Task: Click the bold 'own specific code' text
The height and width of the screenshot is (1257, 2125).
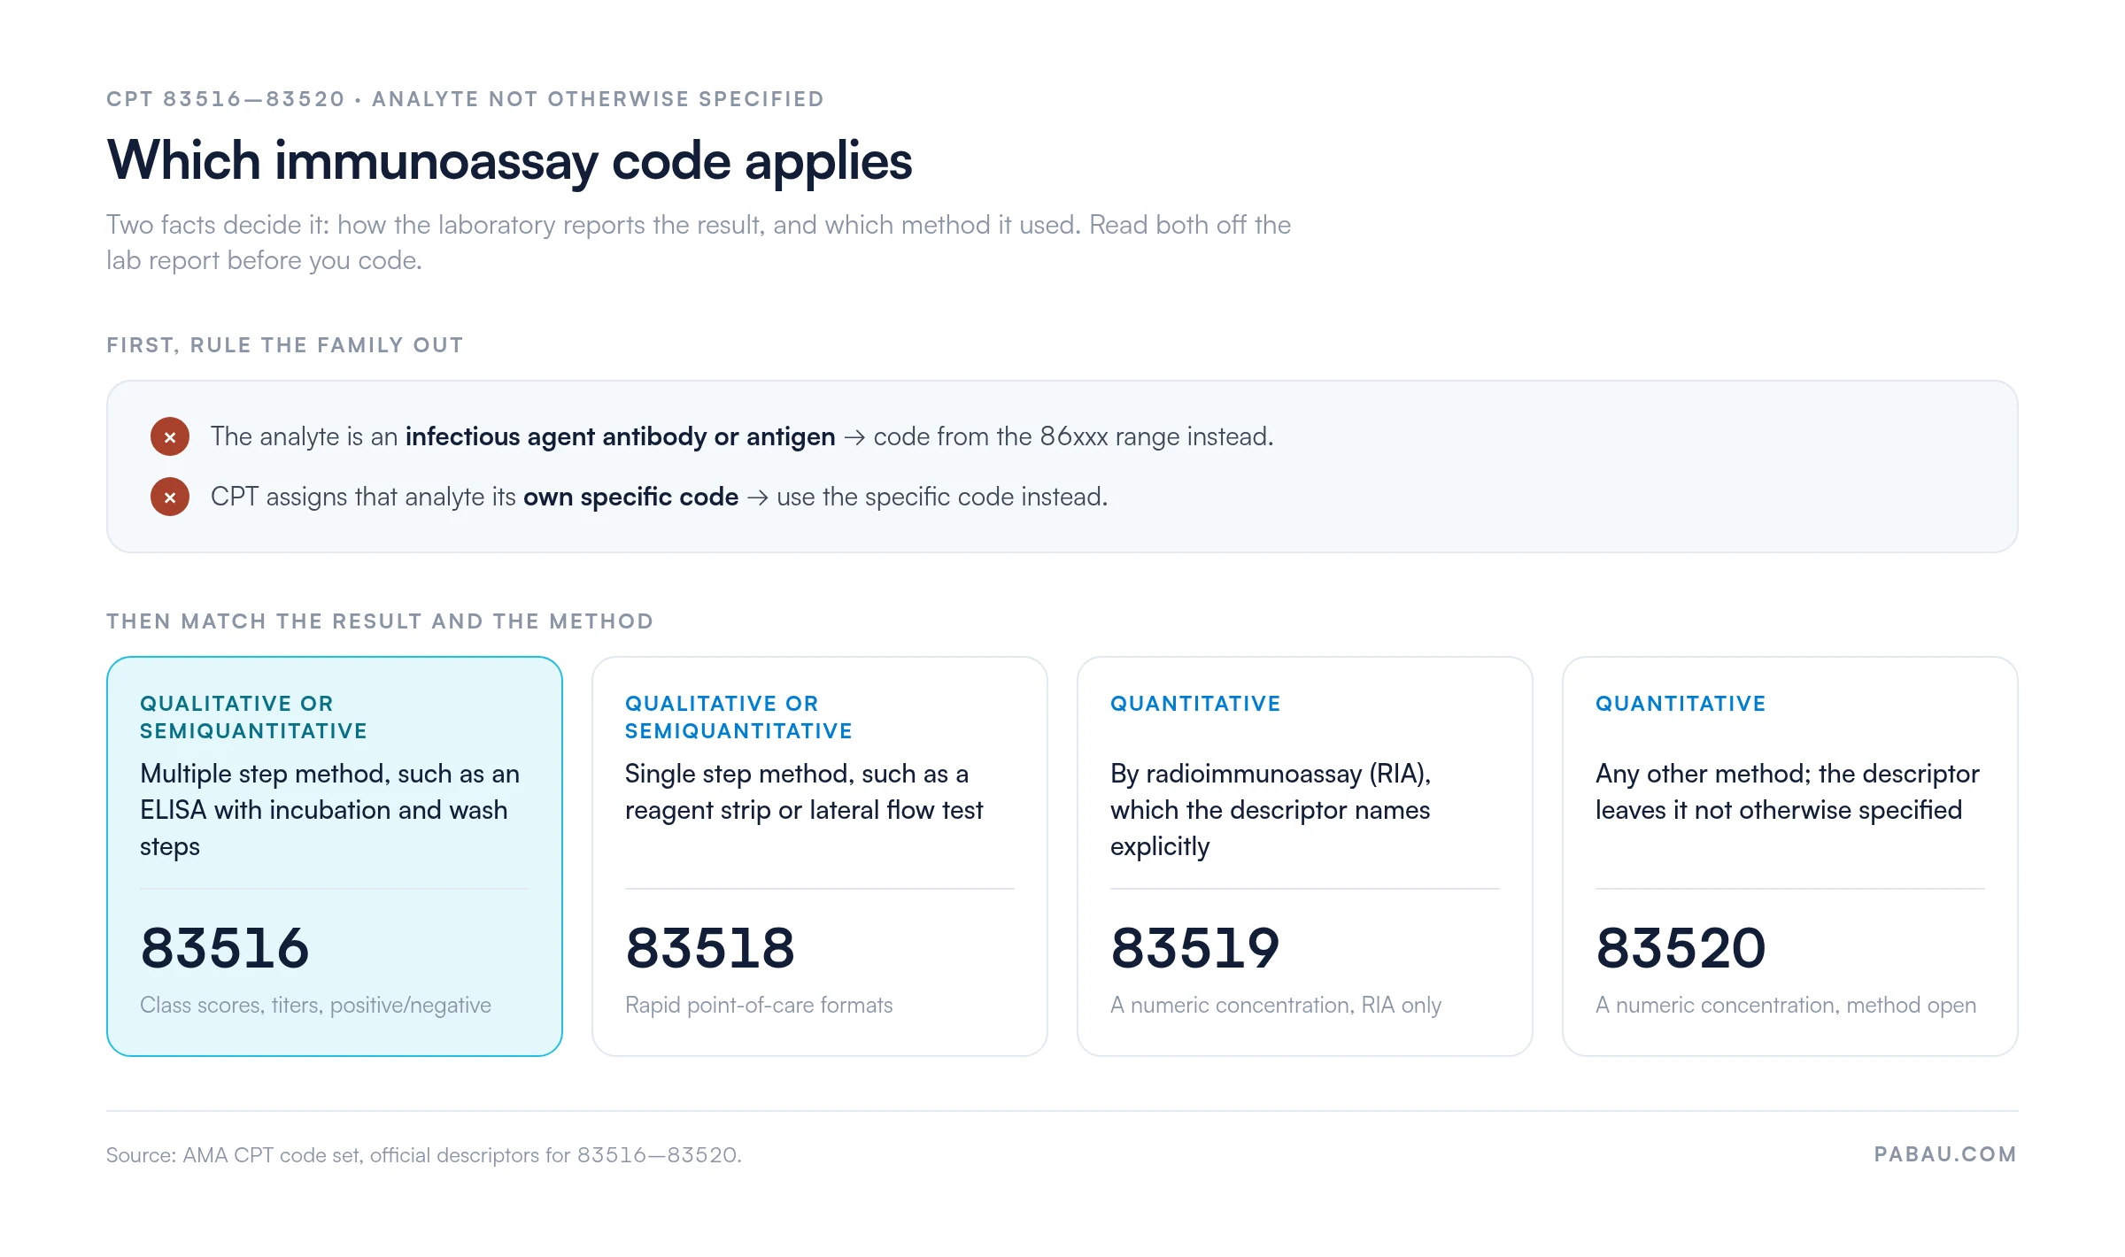Action: coord(630,497)
